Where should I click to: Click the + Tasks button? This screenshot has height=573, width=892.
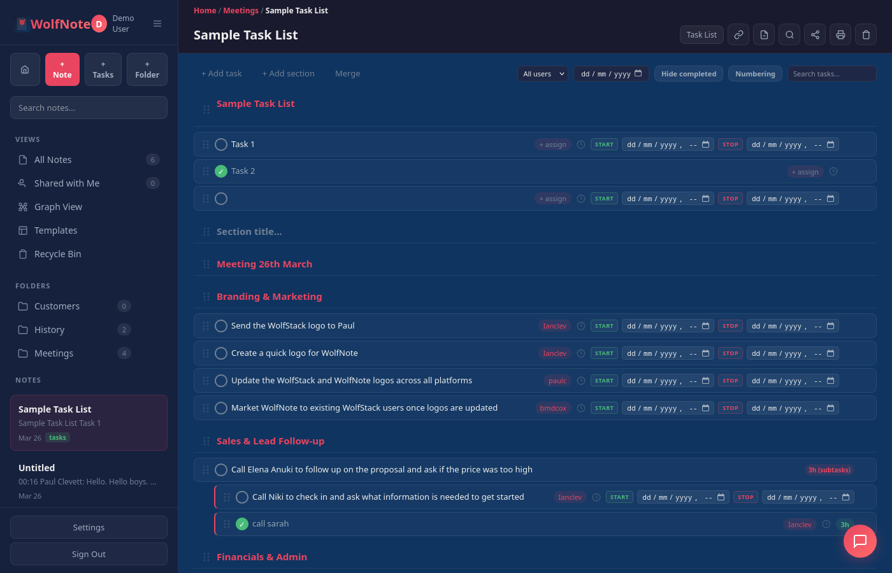coord(103,69)
